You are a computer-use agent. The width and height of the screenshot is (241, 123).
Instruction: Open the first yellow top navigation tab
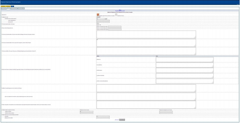point(3,6)
